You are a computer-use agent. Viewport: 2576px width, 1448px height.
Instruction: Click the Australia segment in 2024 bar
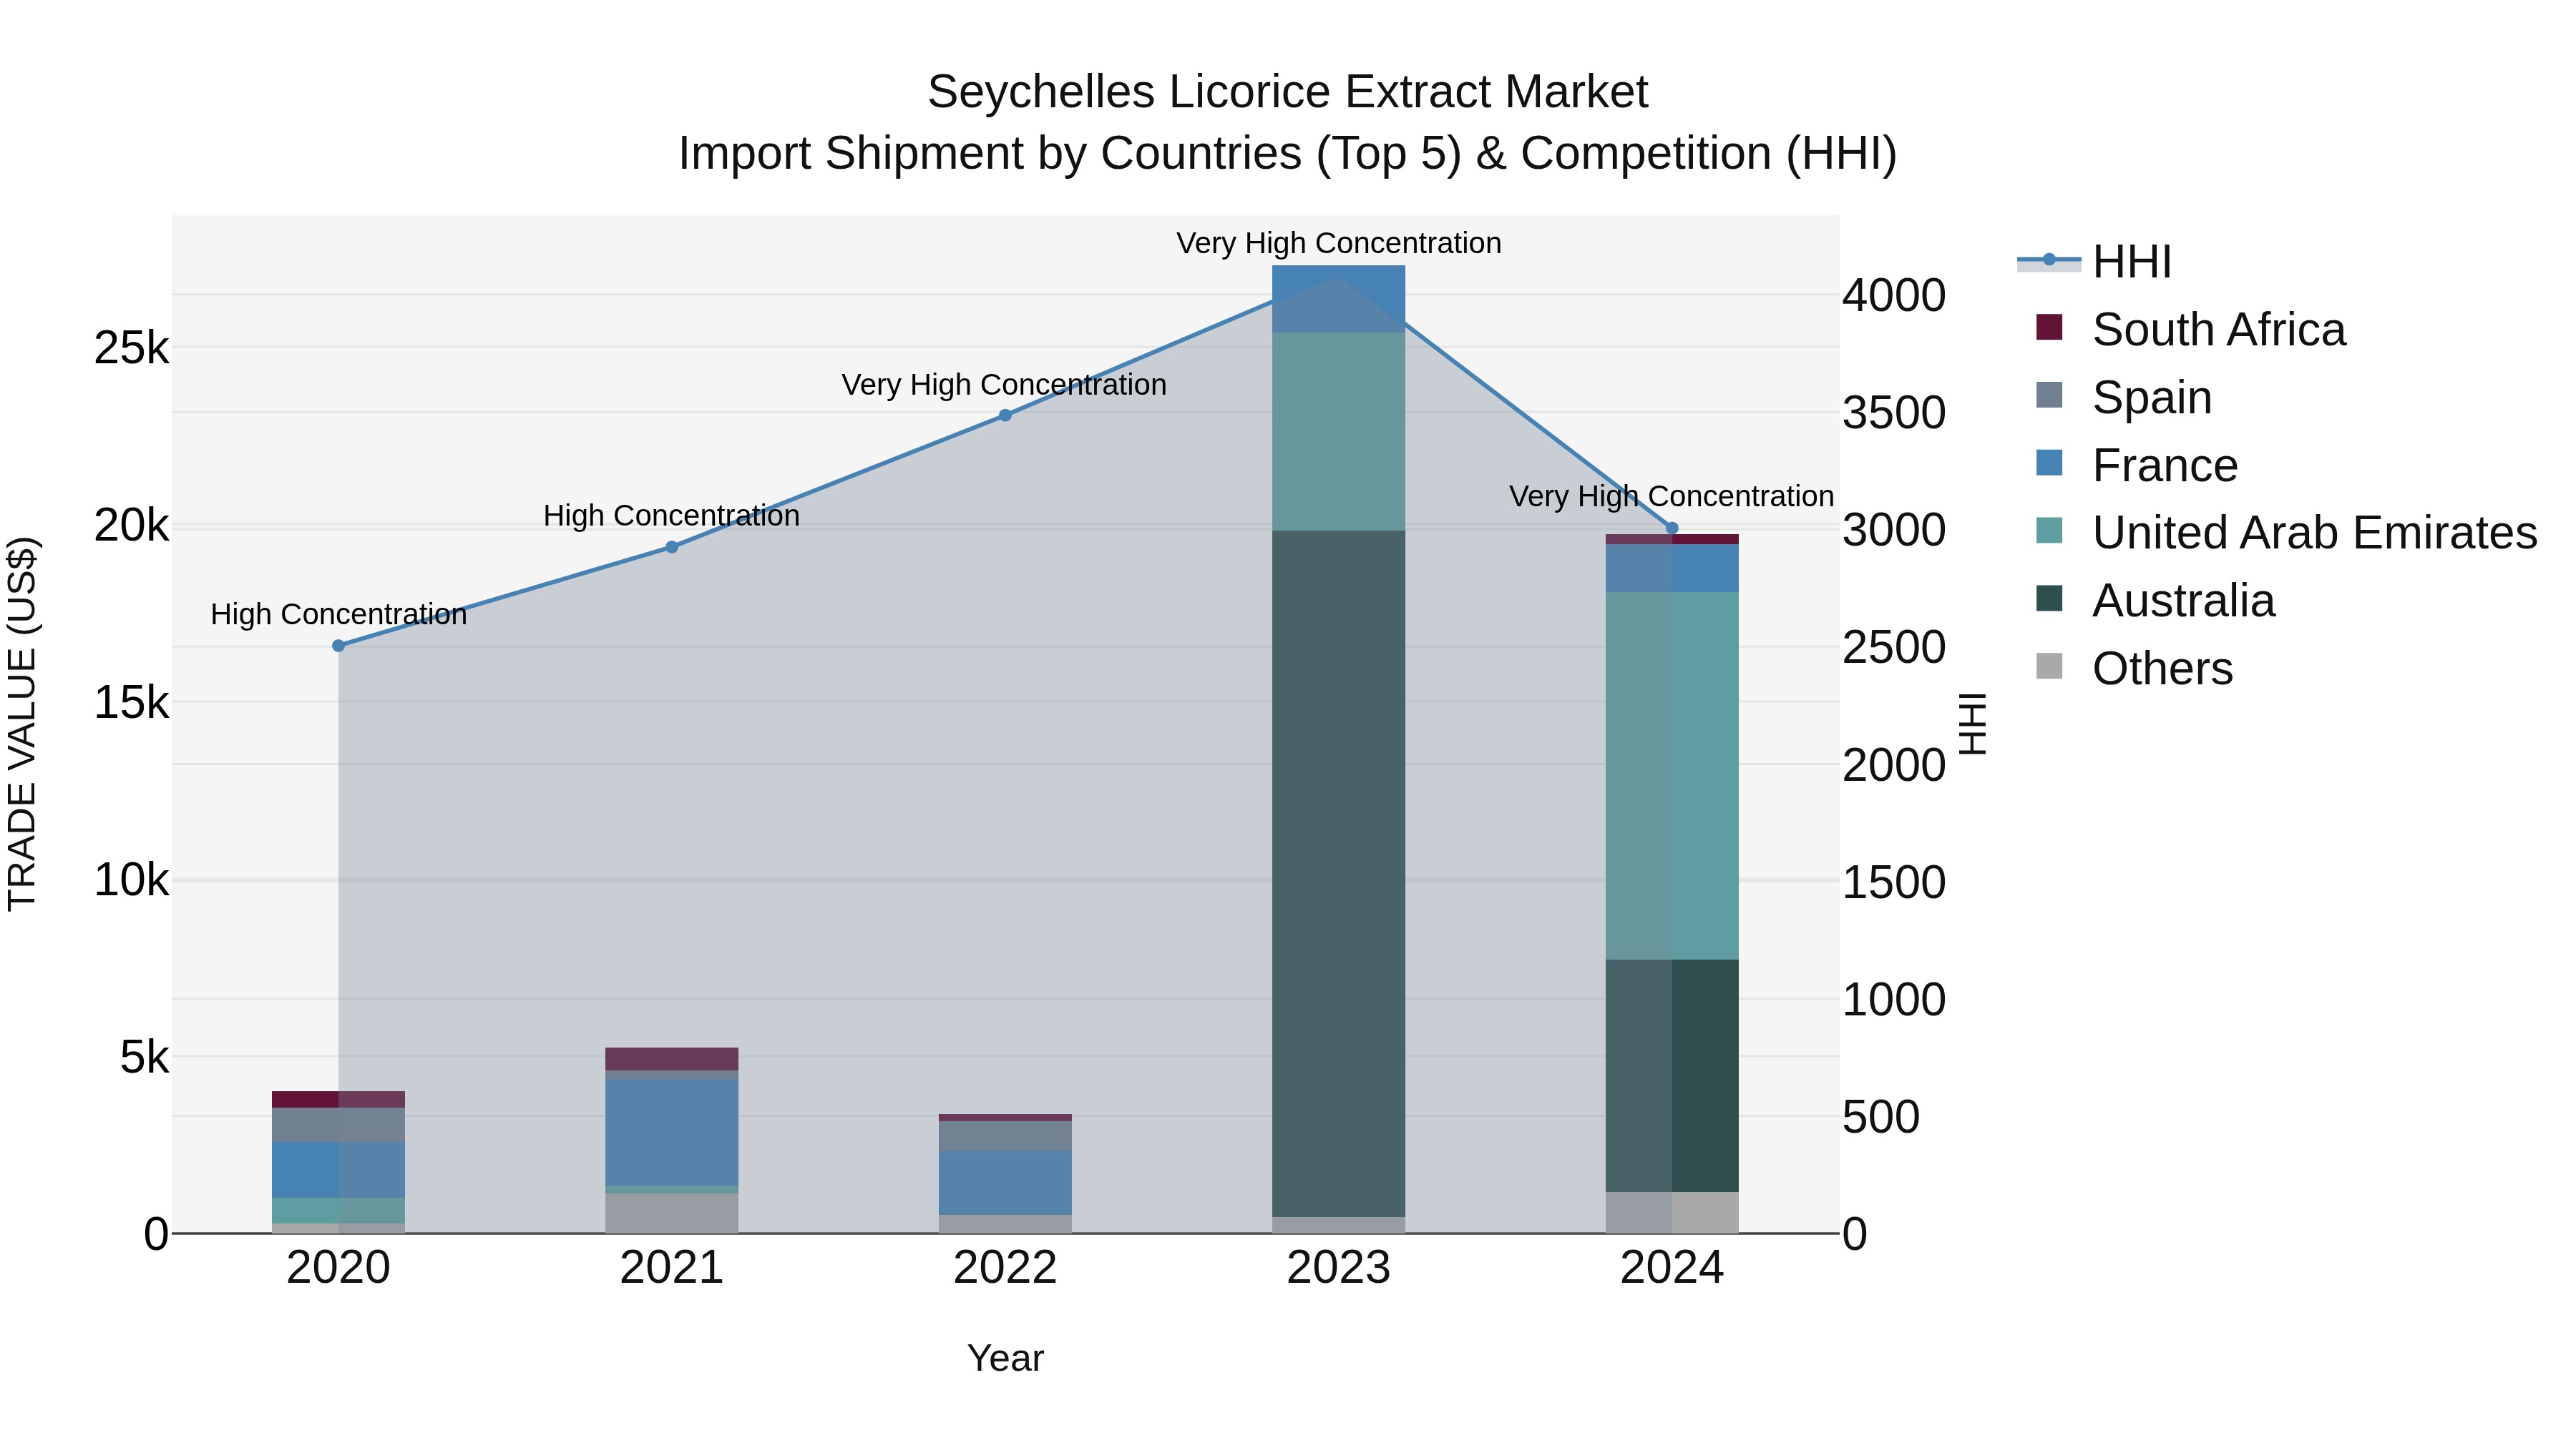[1672, 1076]
